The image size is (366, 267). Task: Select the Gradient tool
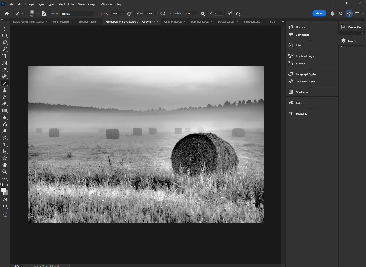tap(4, 110)
